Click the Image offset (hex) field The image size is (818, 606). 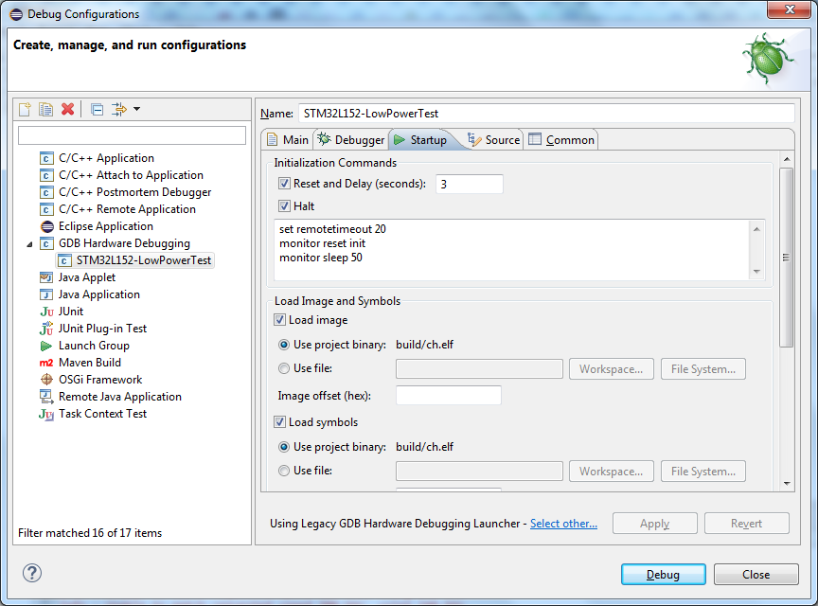click(x=448, y=396)
